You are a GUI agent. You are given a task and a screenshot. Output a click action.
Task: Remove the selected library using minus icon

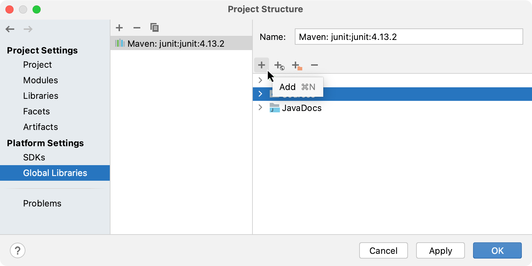click(x=137, y=28)
